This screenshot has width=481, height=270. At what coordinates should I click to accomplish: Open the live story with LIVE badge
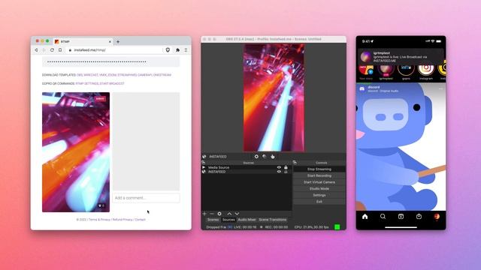point(386,71)
